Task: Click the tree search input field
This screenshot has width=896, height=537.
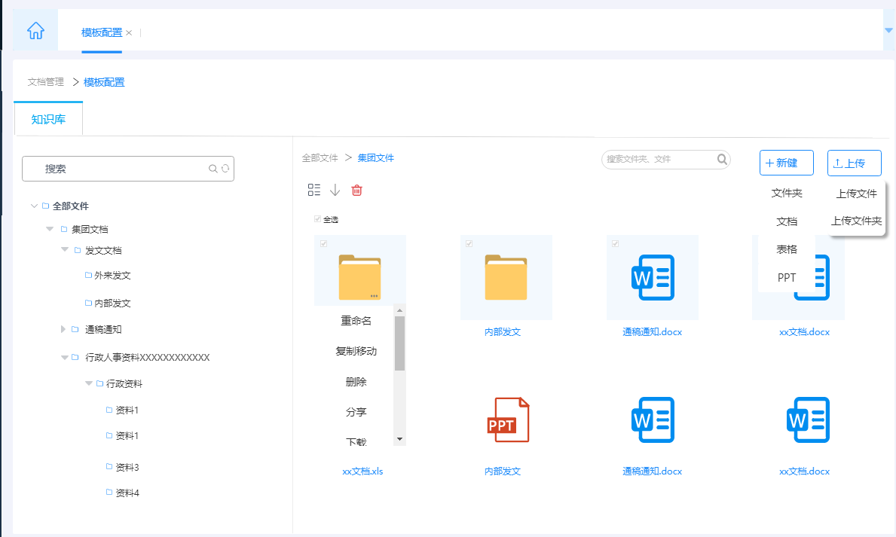Action: pos(128,169)
